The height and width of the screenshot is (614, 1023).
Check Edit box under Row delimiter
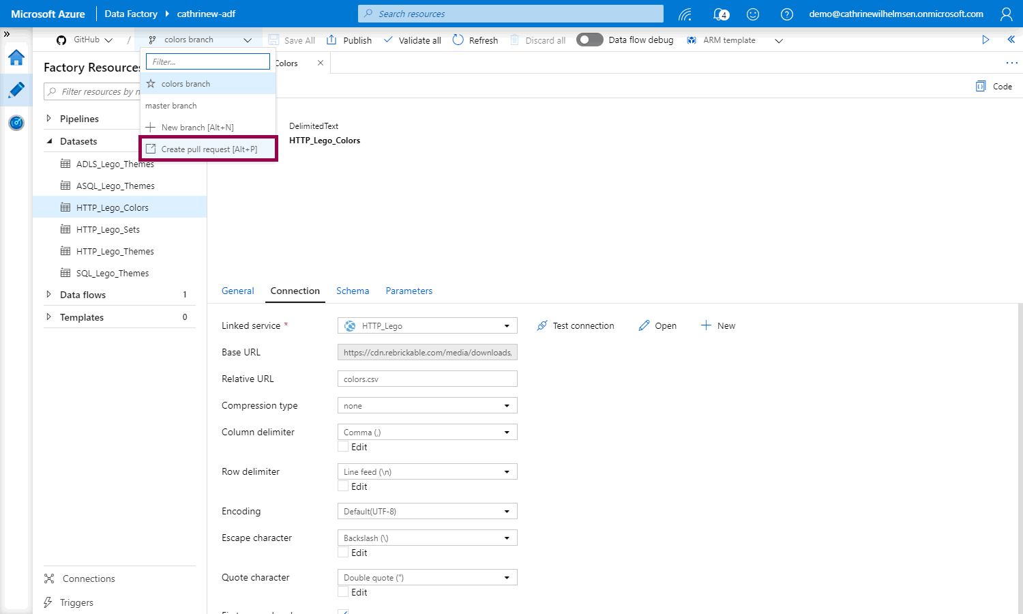[x=344, y=486]
